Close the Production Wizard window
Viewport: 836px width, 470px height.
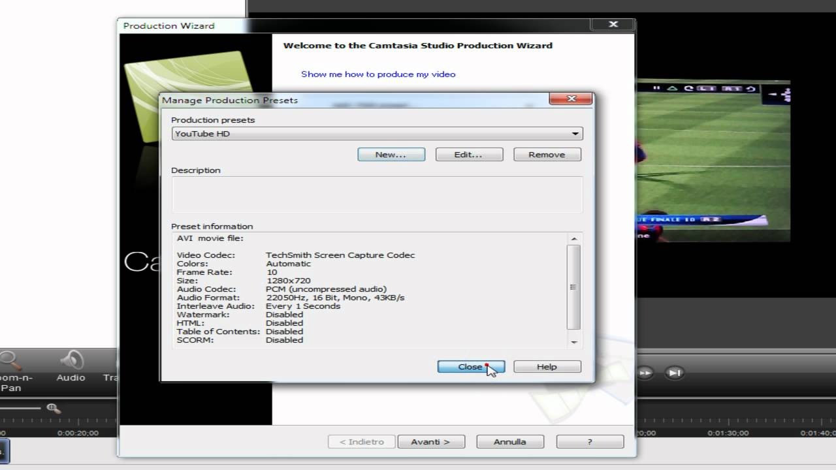click(x=613, y=24)
